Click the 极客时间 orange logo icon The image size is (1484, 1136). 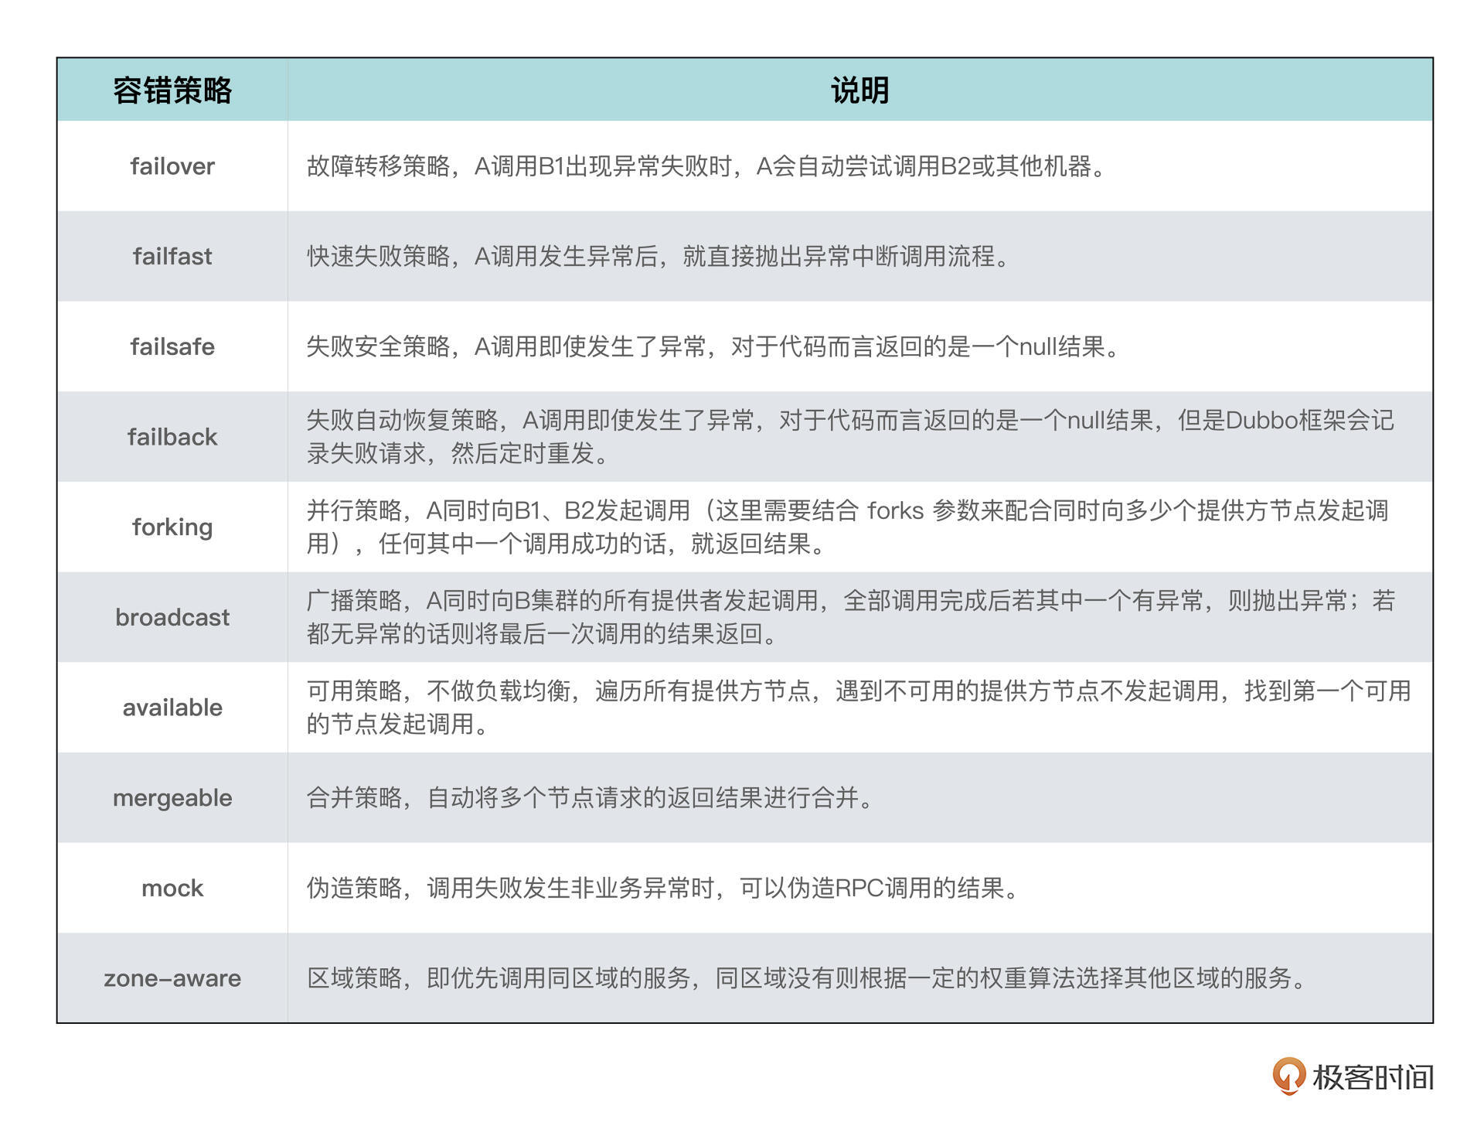(1288, 1076)
